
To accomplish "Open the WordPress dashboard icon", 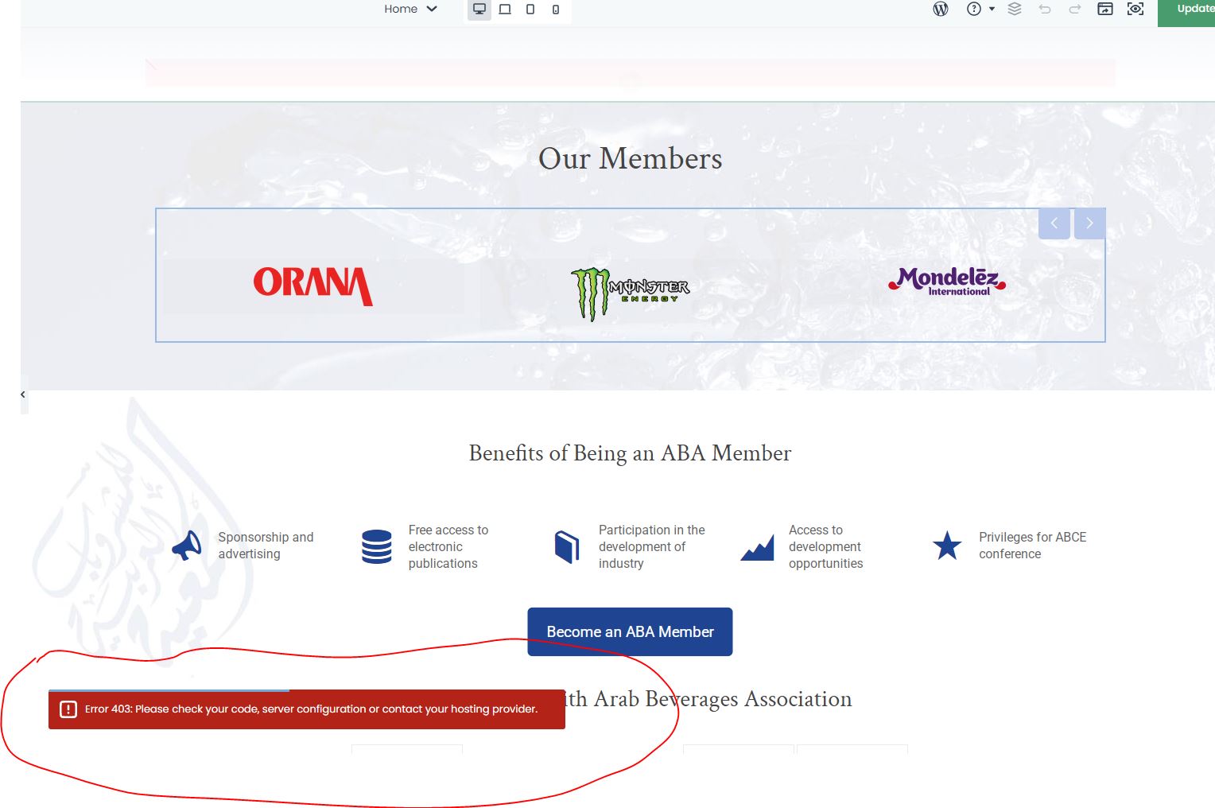I will (x=941, y=9).
